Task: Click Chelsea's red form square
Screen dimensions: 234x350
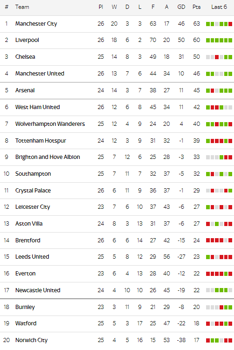Action: 217,57
